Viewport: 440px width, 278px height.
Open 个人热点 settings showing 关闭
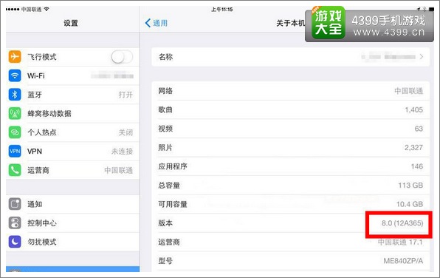tap(72, 132)
